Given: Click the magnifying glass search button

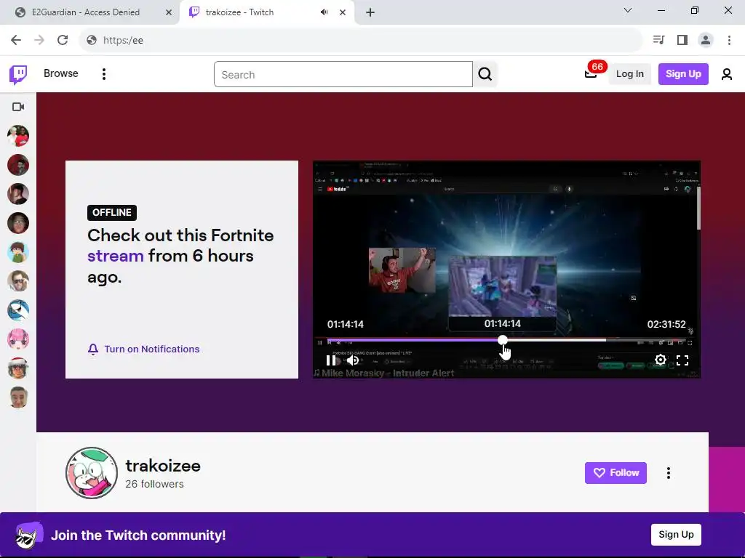Looking at the screenshot, I should 485,75.
